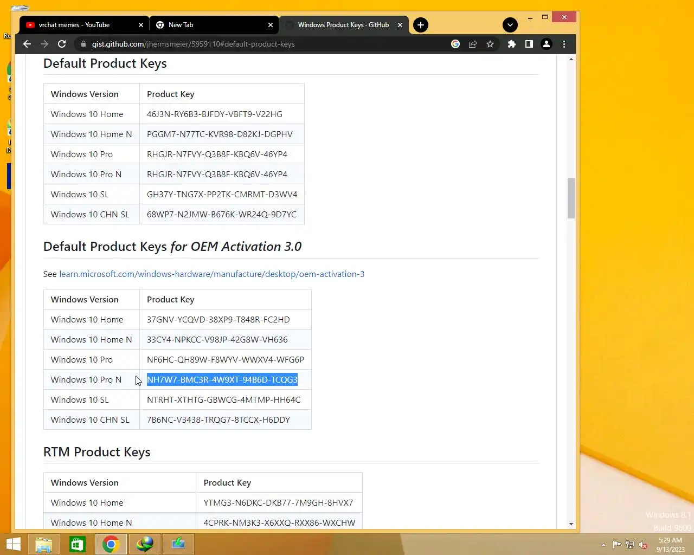694x555 pixels.
Task: Open the Action Center flag icon
Action: 617,545
